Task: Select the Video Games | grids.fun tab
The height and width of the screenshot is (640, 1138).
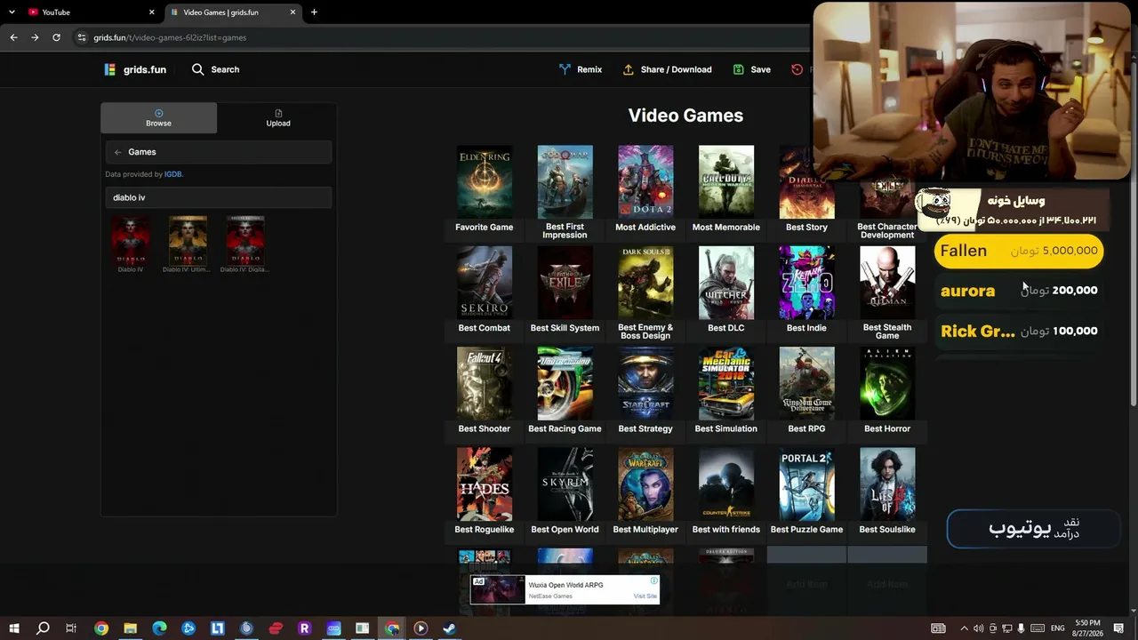Action: click(x=233, y=12)
